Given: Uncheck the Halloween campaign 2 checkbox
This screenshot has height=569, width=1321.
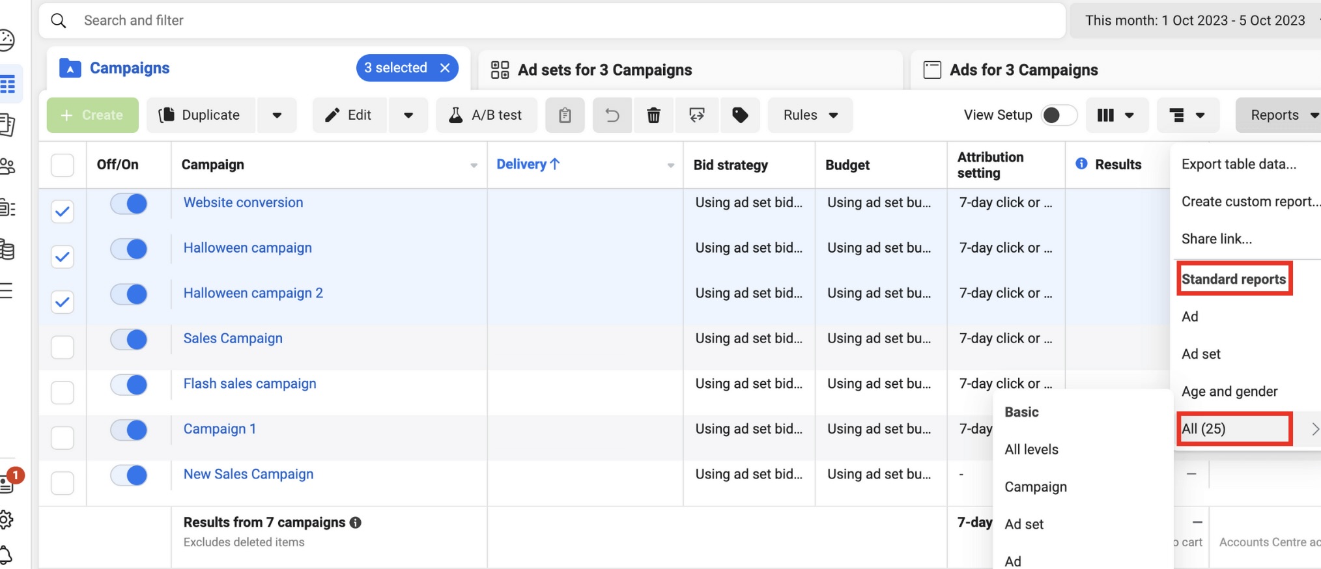Looking at the screenshot, I should [x=63, y=301].
